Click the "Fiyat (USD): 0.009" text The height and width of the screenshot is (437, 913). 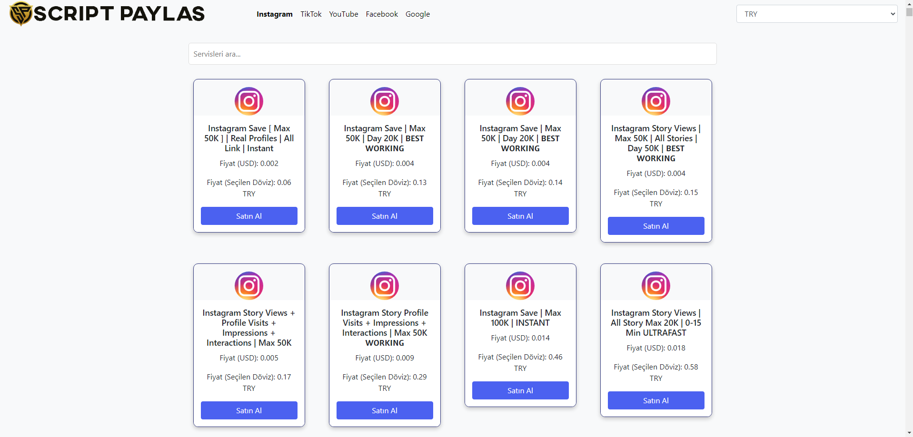coord(385,358)
